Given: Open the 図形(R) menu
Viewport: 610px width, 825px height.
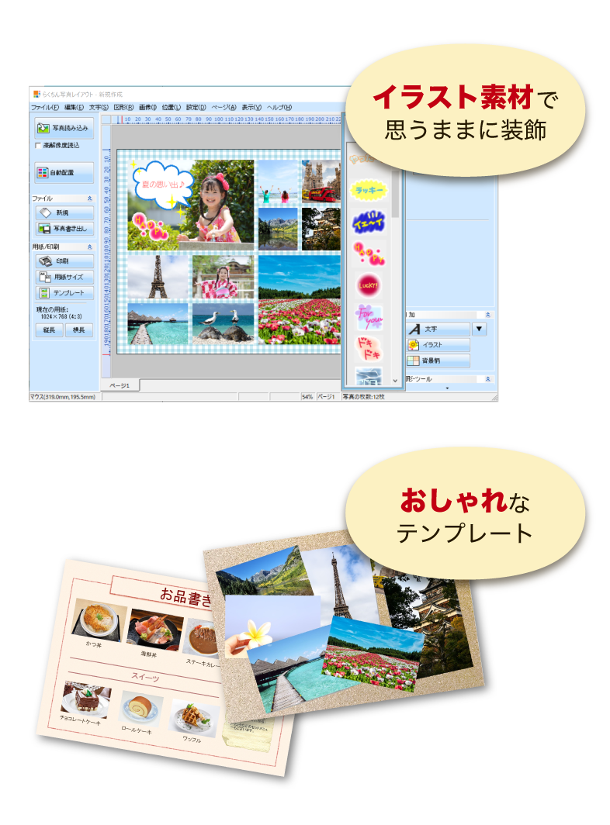Looking at the screenshot, I should (x=124, y=107).
